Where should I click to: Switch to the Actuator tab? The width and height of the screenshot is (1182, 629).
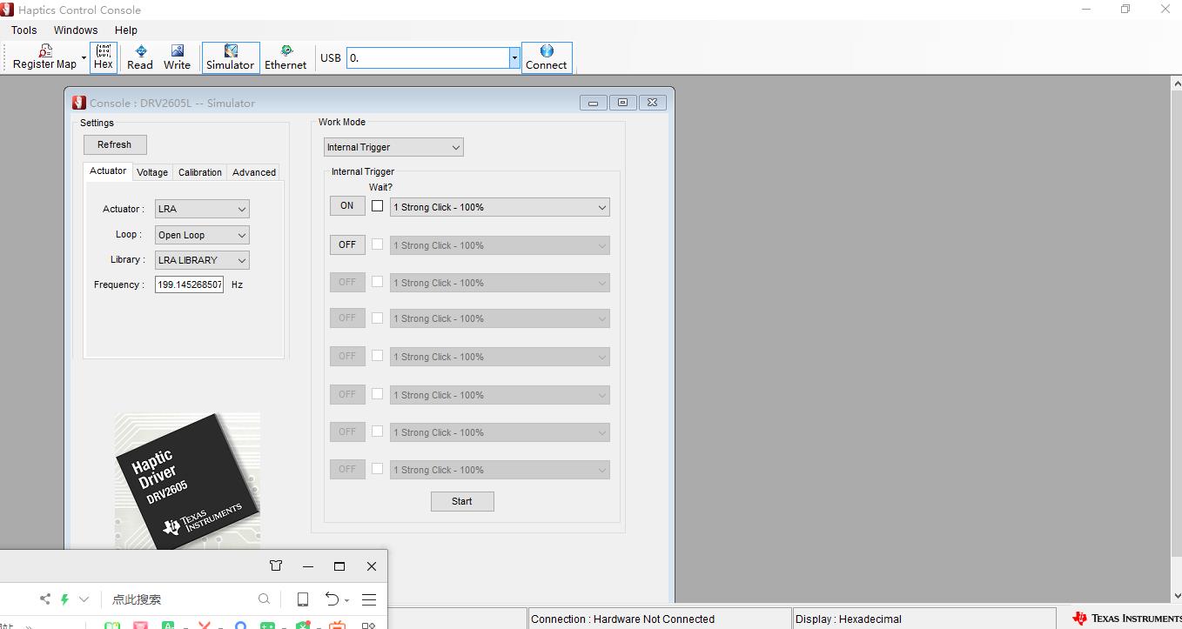coord(108,171)
